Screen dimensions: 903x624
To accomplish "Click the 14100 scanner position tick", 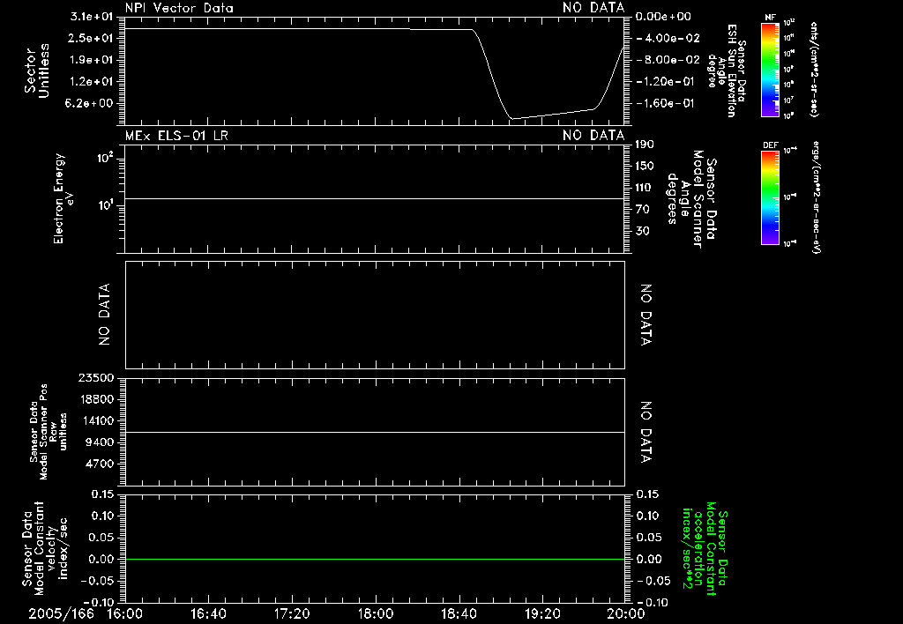I will coord(96,420).
